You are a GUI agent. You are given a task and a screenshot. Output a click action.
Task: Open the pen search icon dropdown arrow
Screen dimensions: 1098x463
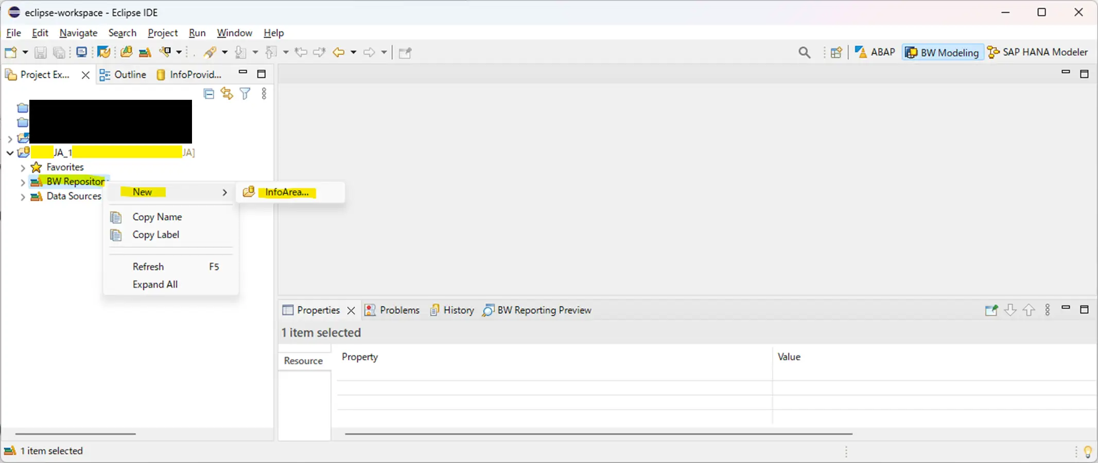pos(224,52)
